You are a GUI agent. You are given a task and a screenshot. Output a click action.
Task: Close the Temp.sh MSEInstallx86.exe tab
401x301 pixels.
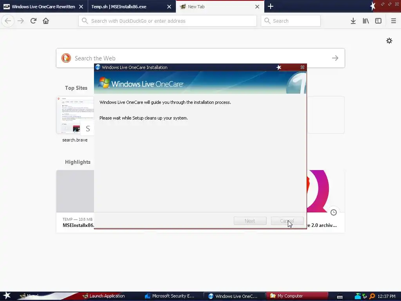click(x=169, y=7)
